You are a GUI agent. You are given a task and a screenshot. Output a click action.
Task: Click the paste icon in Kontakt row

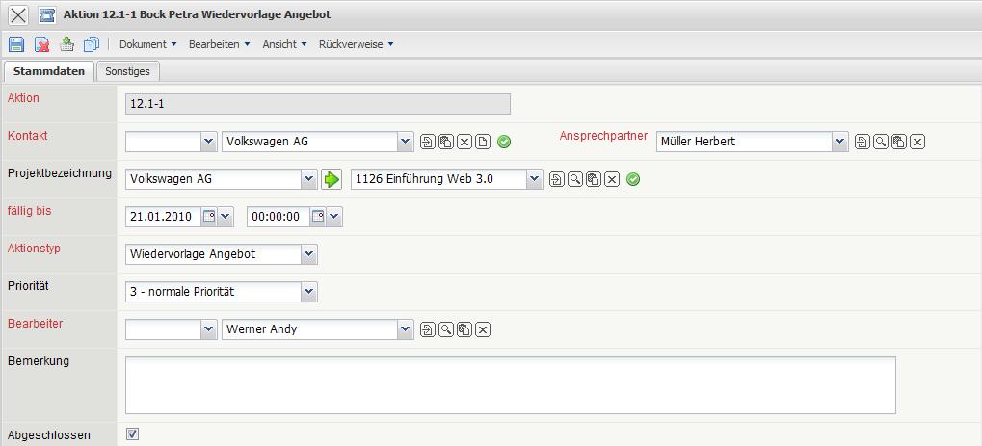coord(446,143)
